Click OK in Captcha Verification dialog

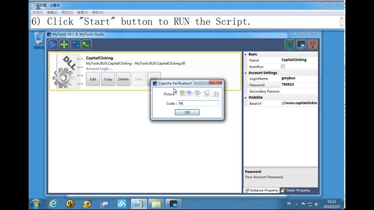(x=187, y=112)
